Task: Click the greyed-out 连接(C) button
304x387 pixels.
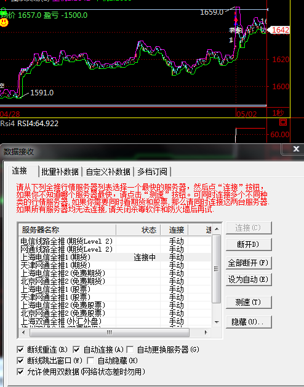Action: click(249, 228)
